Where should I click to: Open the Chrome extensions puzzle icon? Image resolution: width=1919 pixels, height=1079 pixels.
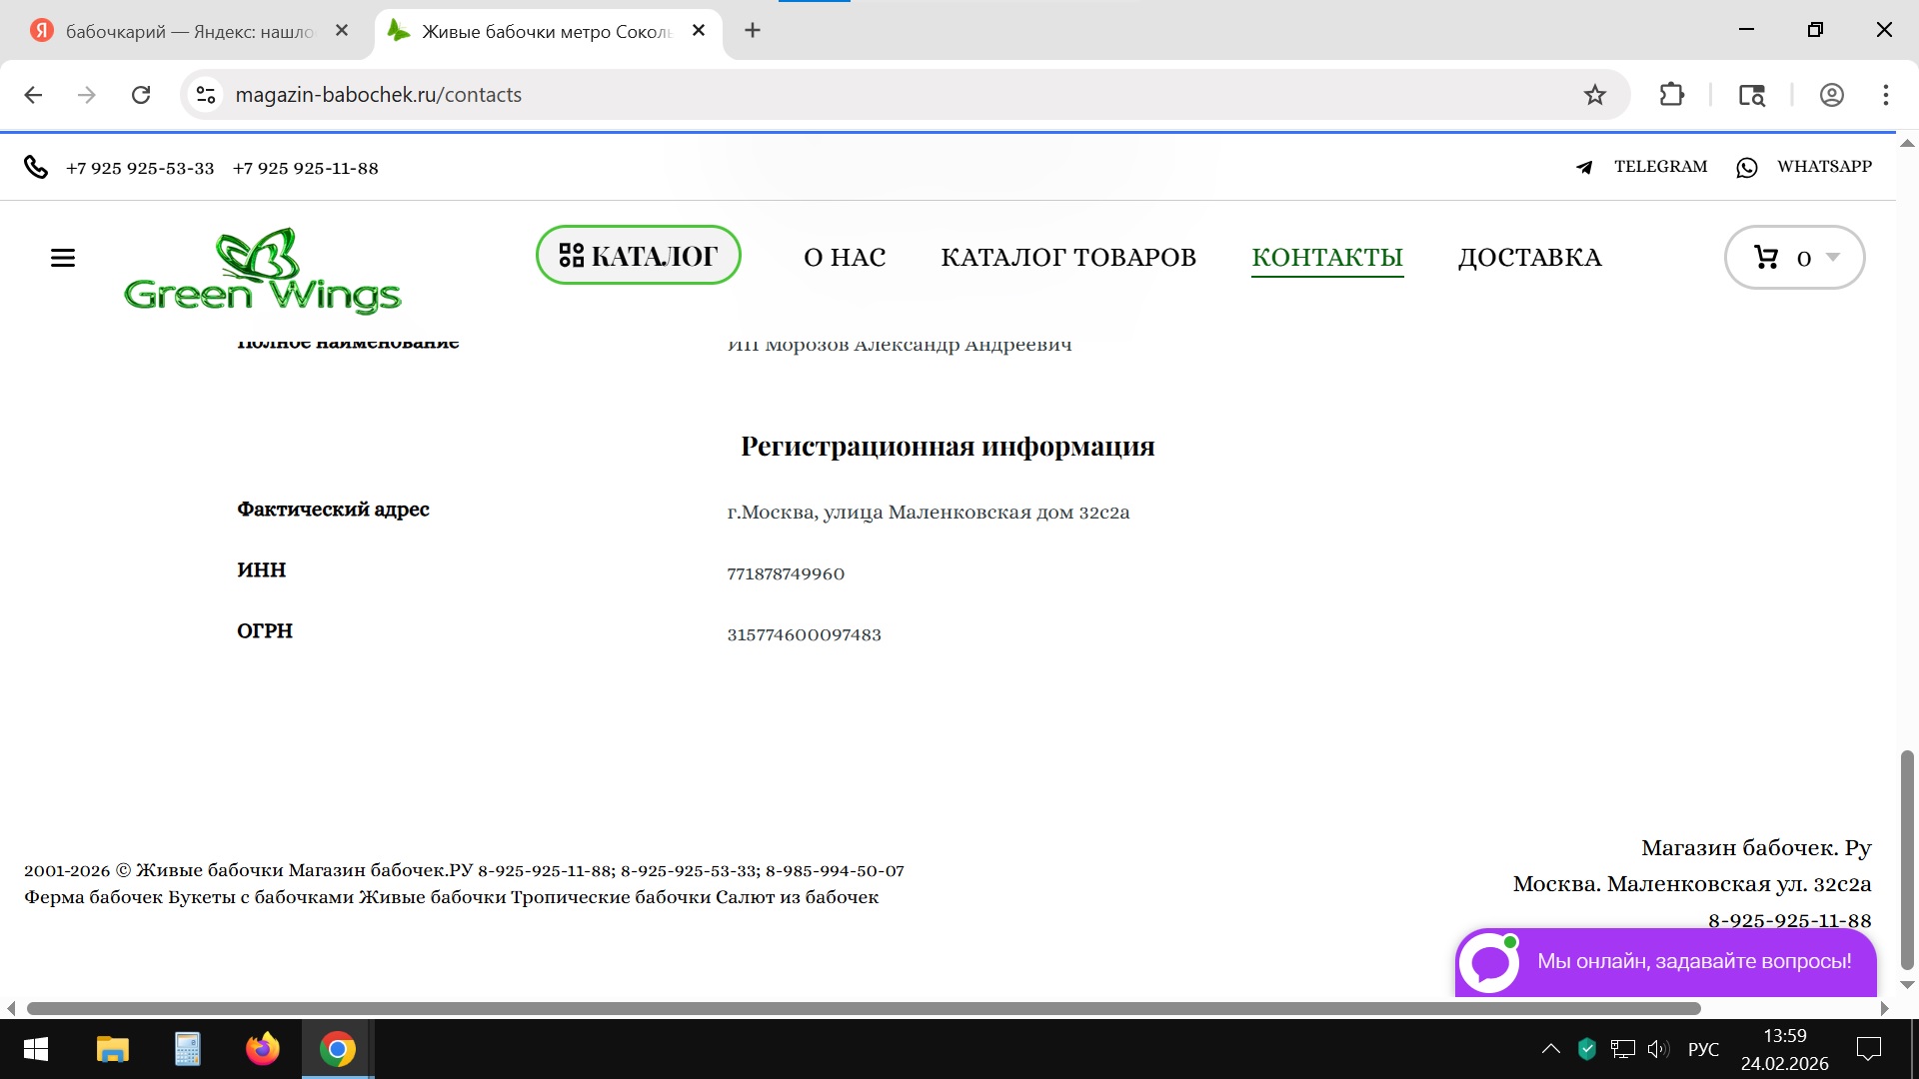1671,95
